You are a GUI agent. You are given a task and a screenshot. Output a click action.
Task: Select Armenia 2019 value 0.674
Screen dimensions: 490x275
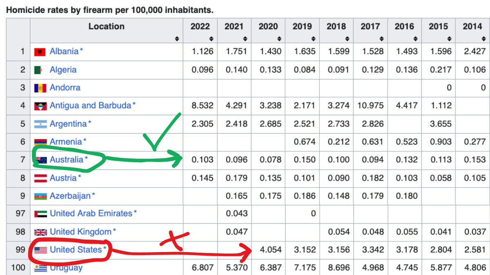point(305,142)
